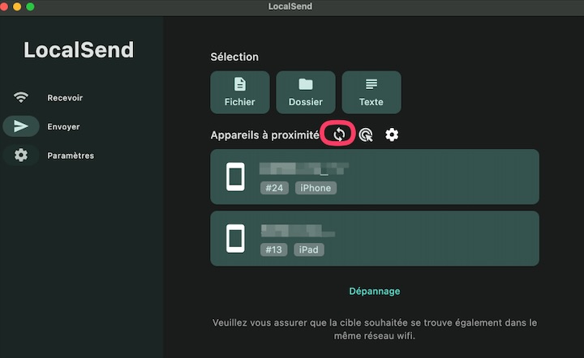
Task: Select Fichier to pick a file
Action: click(x=240, y=92)
